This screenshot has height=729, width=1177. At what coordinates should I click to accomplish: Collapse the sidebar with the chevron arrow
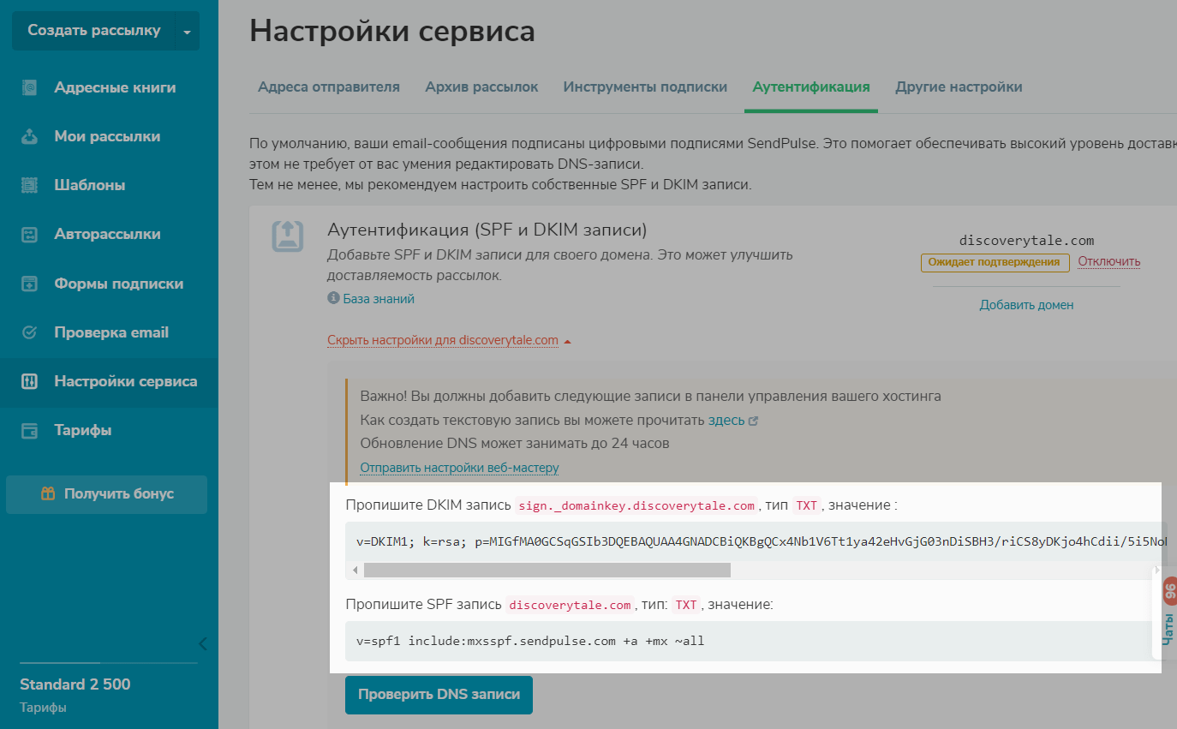[x=203, y=643]
